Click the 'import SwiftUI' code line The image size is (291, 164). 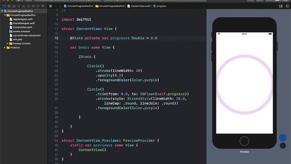pos(76,20)
